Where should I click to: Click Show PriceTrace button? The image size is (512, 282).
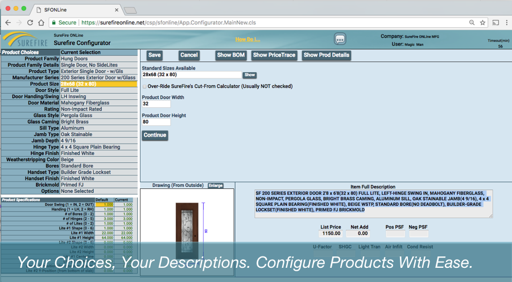274,55
